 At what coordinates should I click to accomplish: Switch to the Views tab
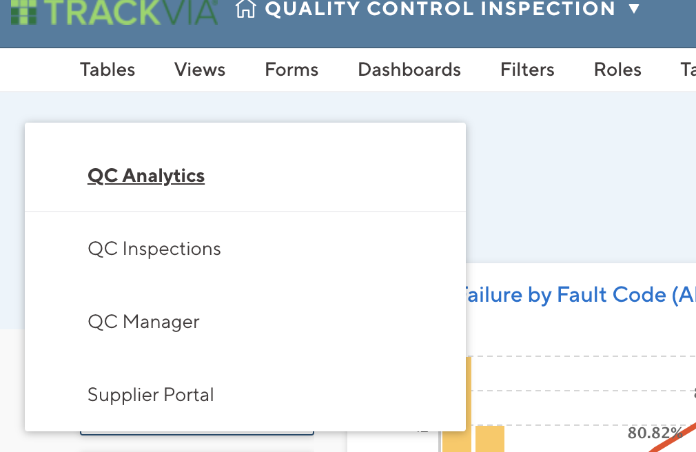[x=200, y=70]
